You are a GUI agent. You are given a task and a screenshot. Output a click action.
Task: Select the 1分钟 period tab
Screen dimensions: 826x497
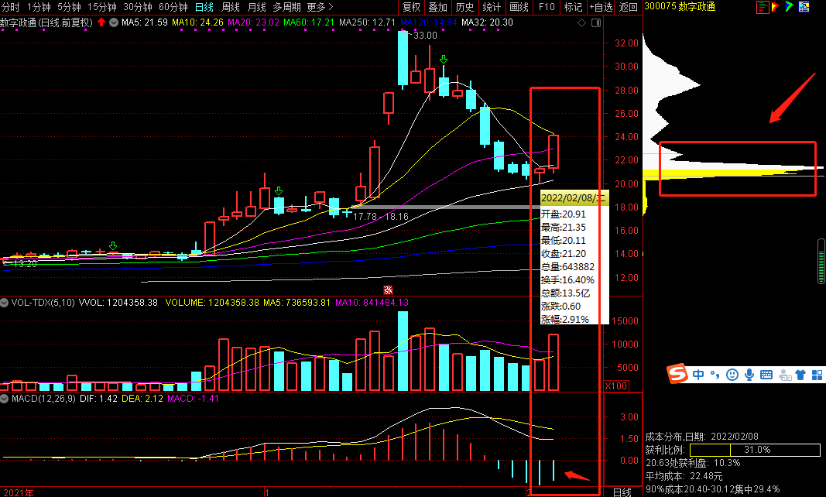pyautogui.click(x=39, y=7)
